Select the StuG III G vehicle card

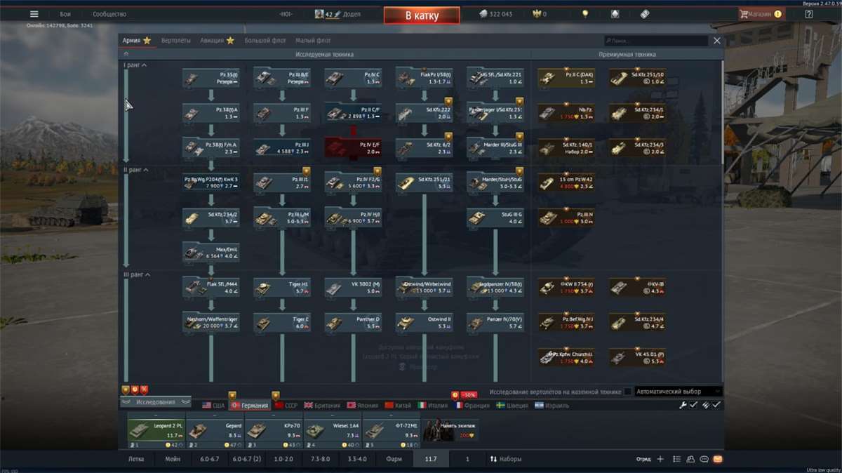(495, 218)
